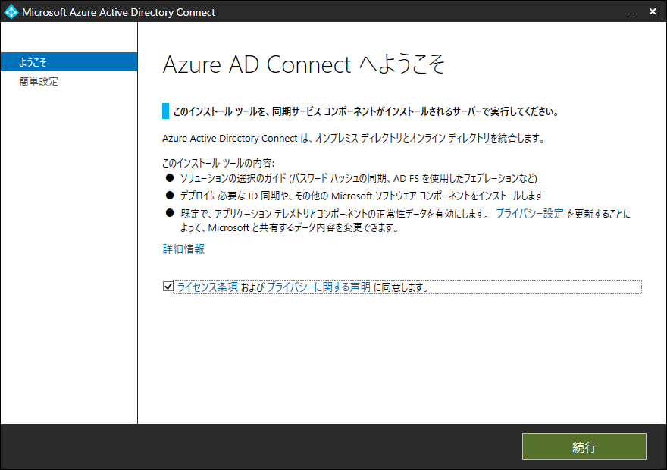This screenshot has height=470, width=667.
Task: Click the label このインストール ツールの内容:
Action: (218, 163)
